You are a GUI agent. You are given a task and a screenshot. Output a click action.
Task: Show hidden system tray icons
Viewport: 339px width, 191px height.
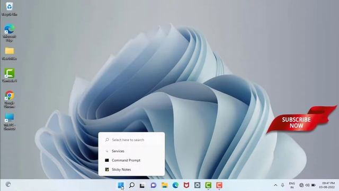coord(275,185)
